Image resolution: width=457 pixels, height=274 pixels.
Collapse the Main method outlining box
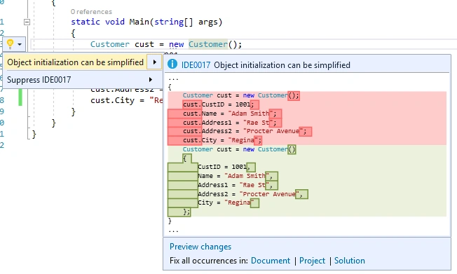click(27, 22)
